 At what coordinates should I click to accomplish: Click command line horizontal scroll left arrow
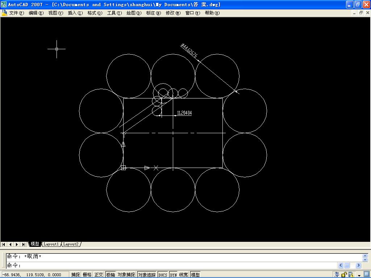click(341, 265)
